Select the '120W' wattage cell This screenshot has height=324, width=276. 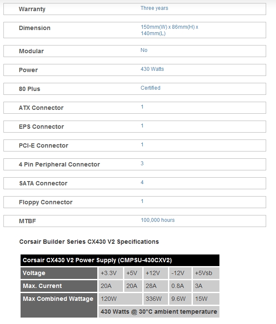[x=120, y=299]
